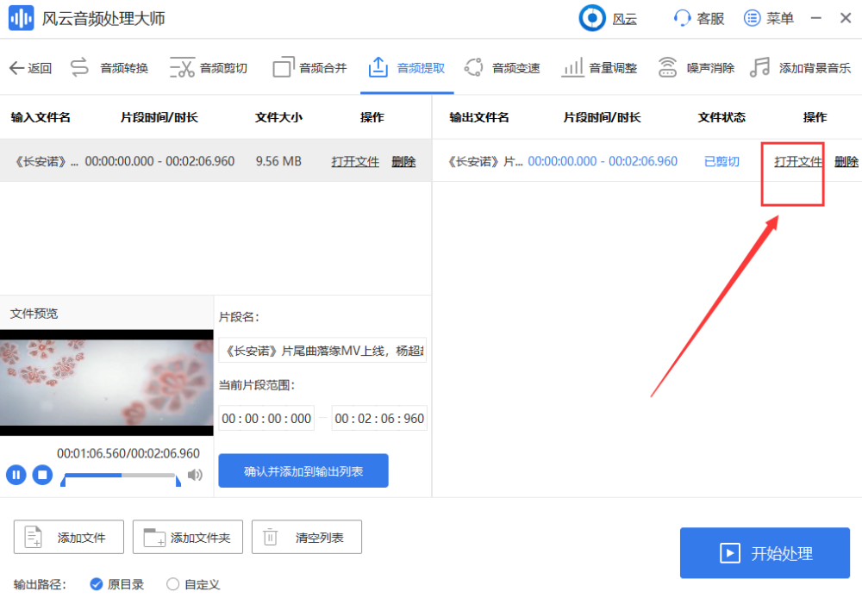The image size is (862, 604).
Task: Open the 音频转换 conversion tool
Action: pos(109,68)
